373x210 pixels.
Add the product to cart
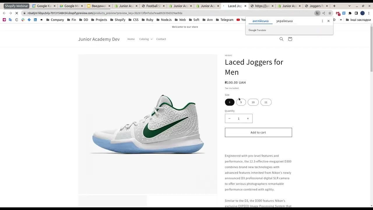(x=258, y=132)
